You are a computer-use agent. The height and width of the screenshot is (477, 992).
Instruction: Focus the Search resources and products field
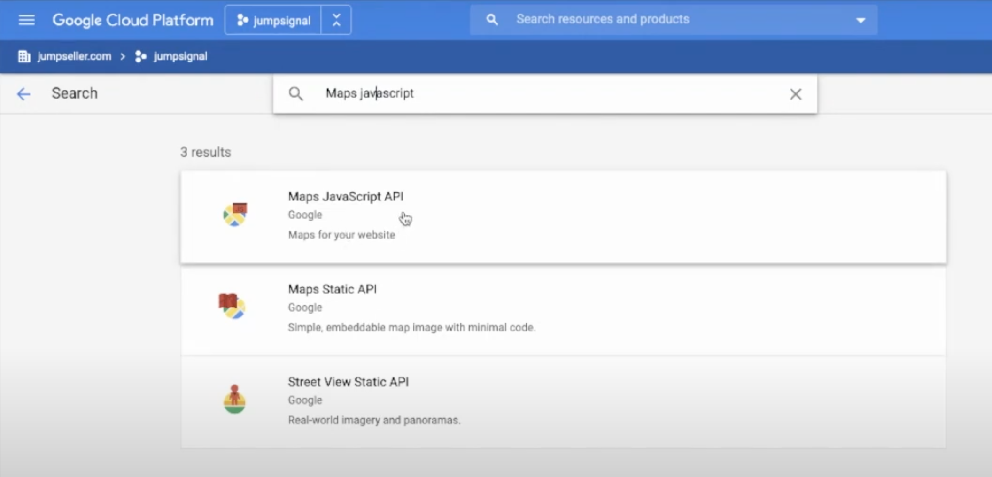click(674, 19)
